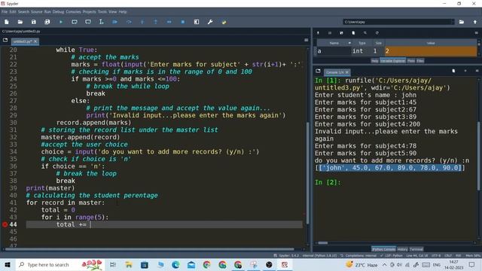Import data icon in Variable Explorer
This screenshot has width=482, height=271.
click(x=318, y=33)
